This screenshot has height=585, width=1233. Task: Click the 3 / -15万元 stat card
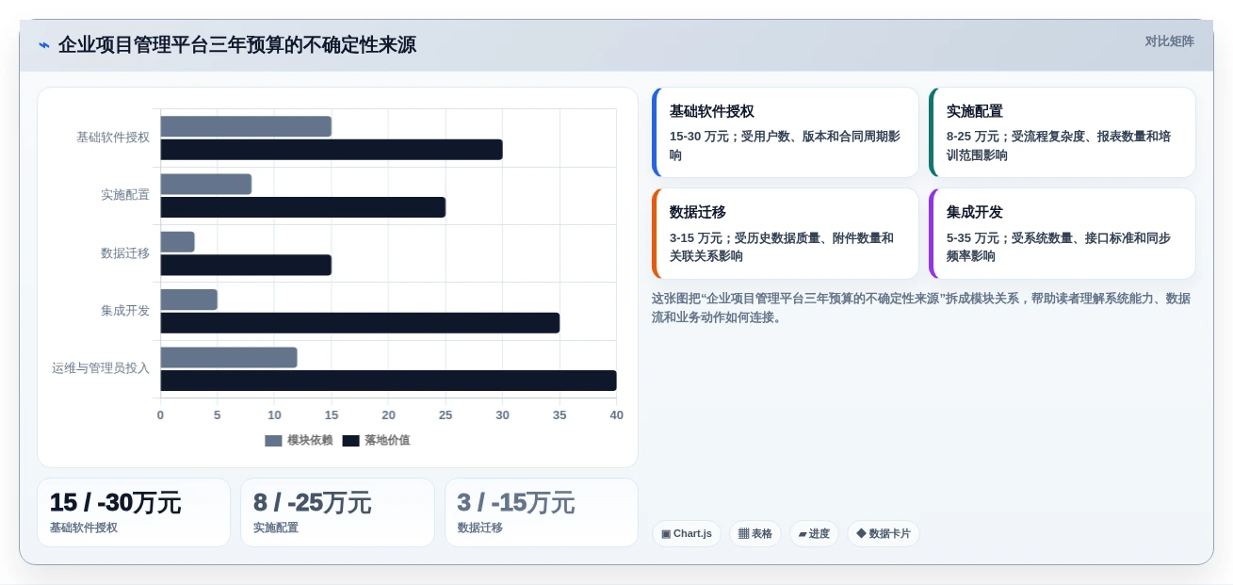click(542, 512)
